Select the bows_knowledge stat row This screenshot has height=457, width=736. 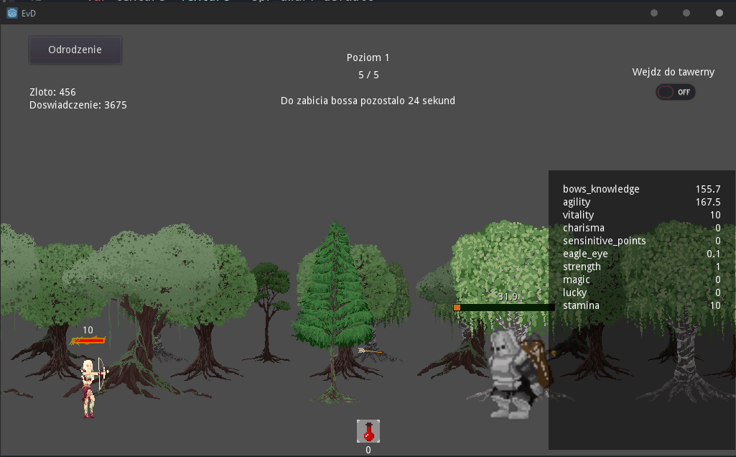pyautogui.click(x=642, y=189)
